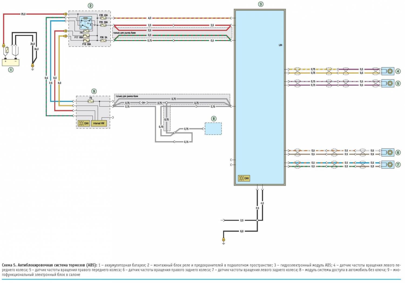Select the CAN icon in block 9
Screen dimensions: 405x283
[84, 123]
